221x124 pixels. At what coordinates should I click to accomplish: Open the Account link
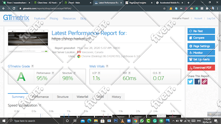click(x=198, y=18)
